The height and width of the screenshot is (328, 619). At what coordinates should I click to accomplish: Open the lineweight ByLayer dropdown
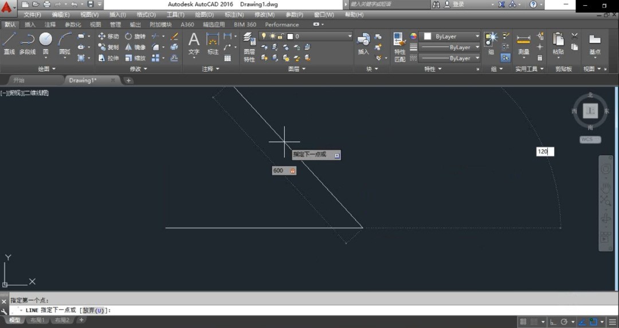point(449,47)
